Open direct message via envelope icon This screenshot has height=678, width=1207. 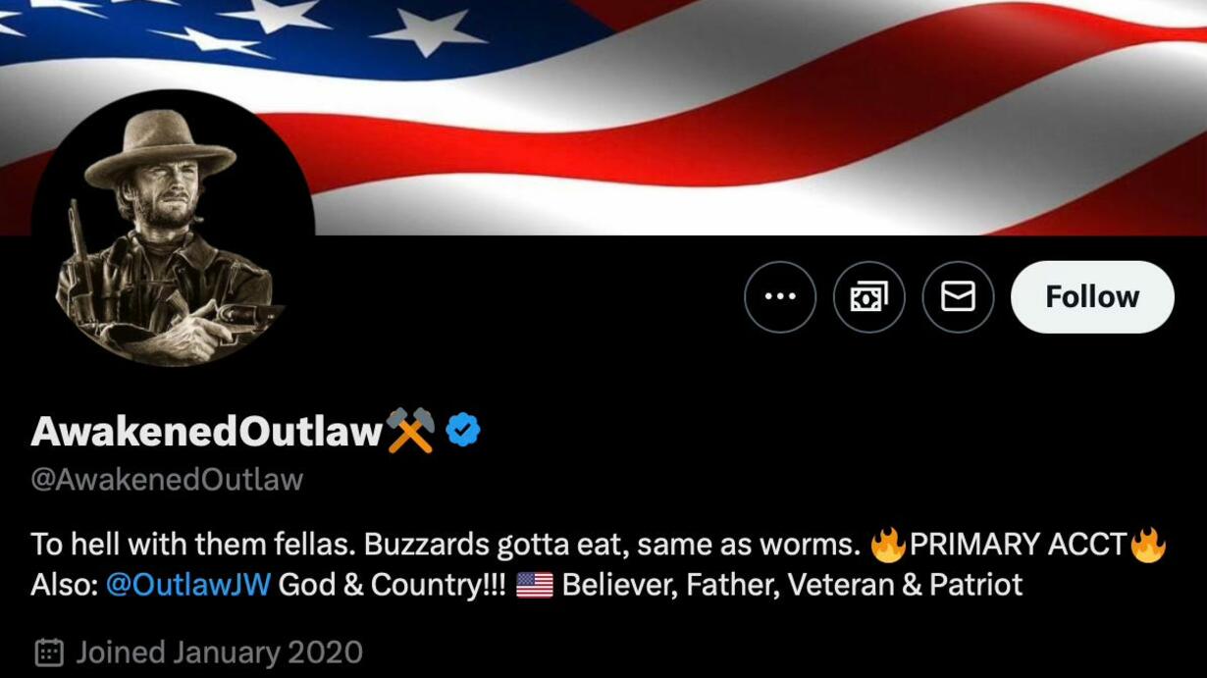[958, 296]
